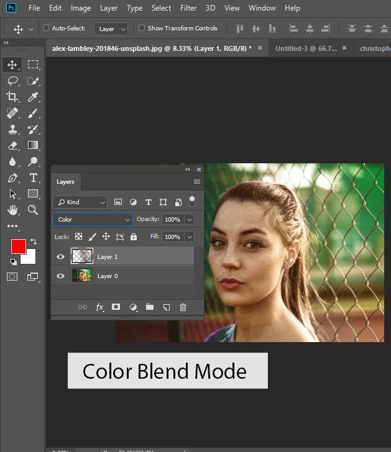Select the Move tool in toolbox
391x452 pixels.
(x=12, y=65)
